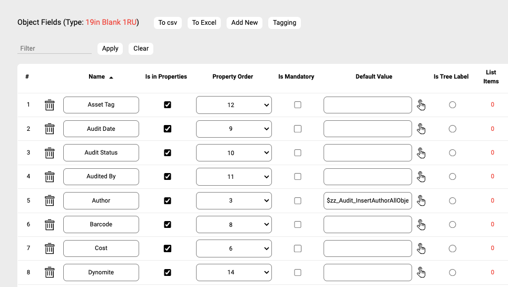Open list items count for Audit Status

(x=492, y=153)
